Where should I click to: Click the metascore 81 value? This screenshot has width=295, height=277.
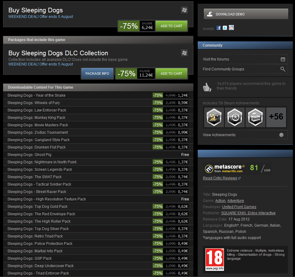point(254,168)
